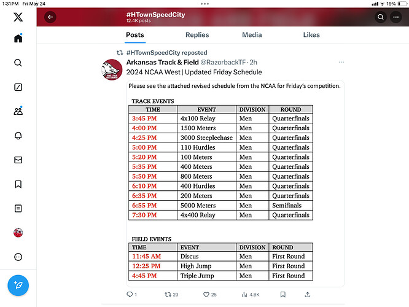Like the Arkansas Track & Field post
This screenshot has width=409, height=307.
(x=209, y=295)
